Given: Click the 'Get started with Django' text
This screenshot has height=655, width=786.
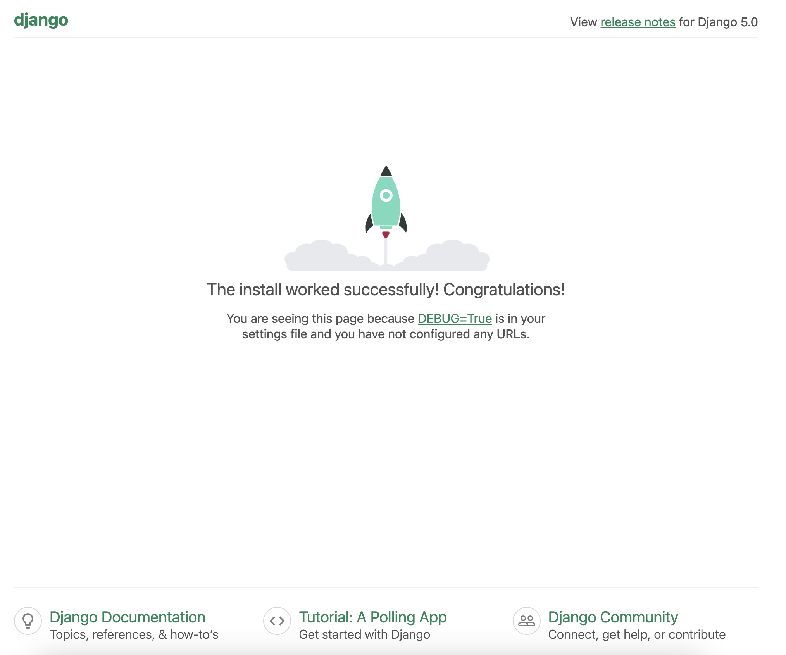Looking at the screenshot, I should (365, 634).
